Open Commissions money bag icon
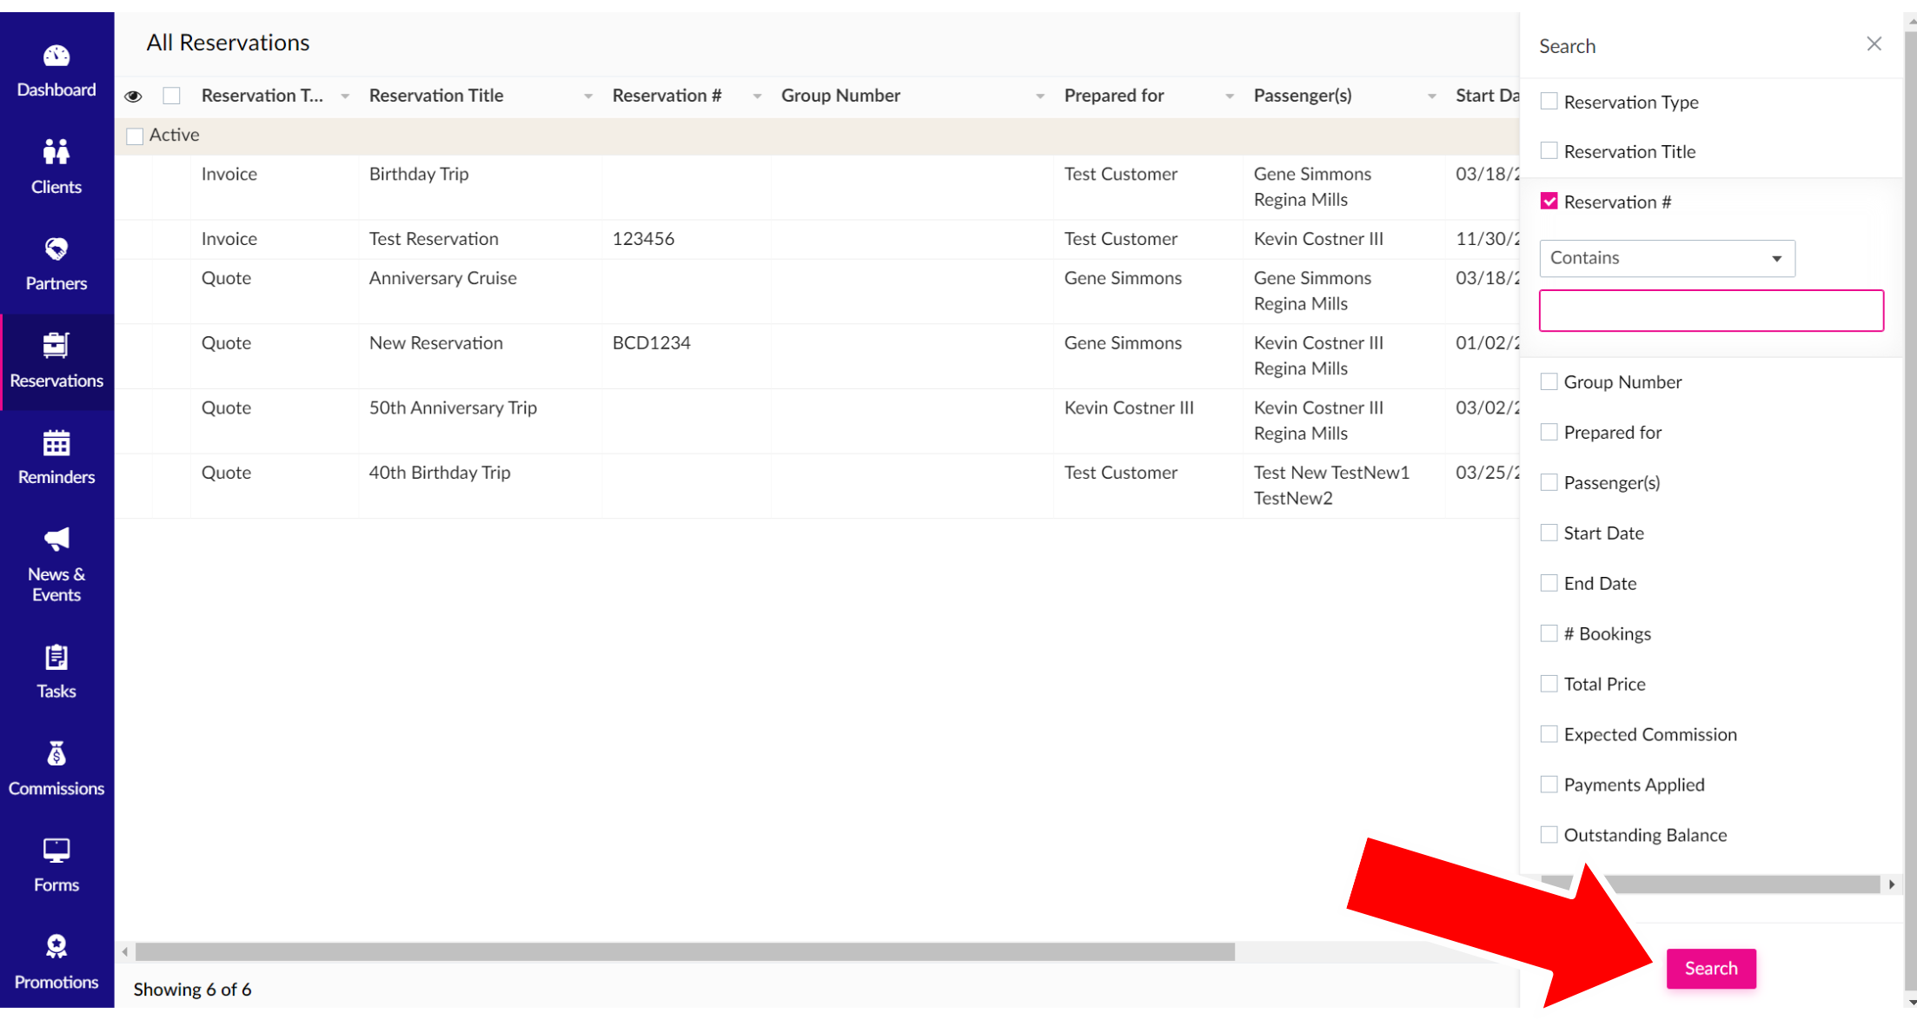1917x1020 pixels. pyautogui.click(x=56, y=754)
